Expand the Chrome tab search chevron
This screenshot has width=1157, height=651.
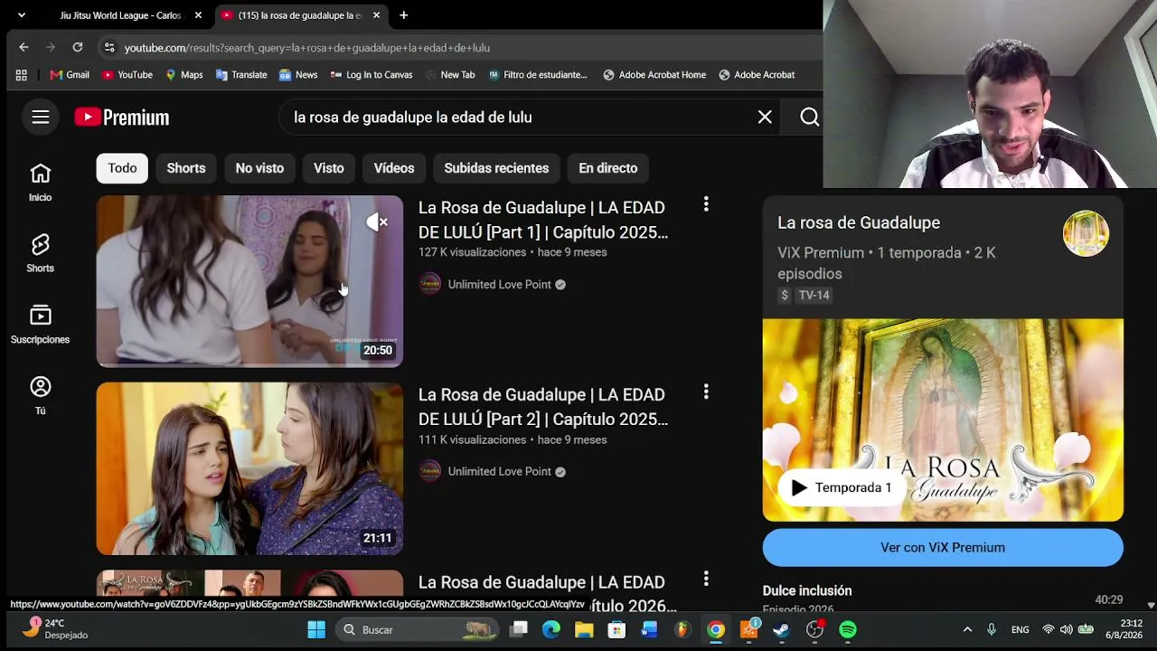click(22, 15)
